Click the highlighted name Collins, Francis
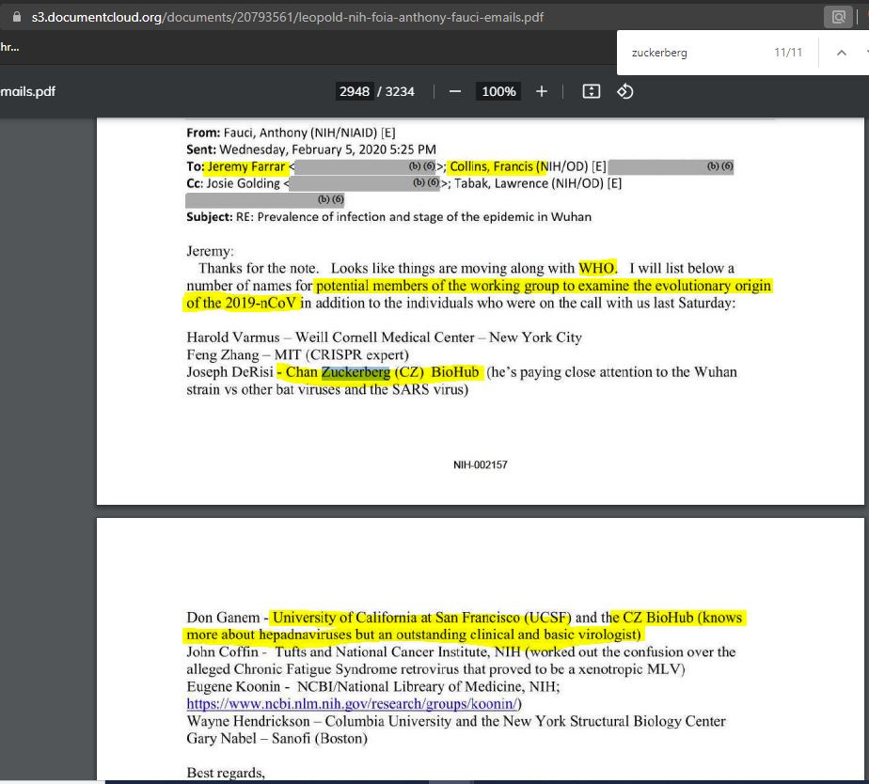Viewport: 869px width, 784px height. click(x=492, y=166)
